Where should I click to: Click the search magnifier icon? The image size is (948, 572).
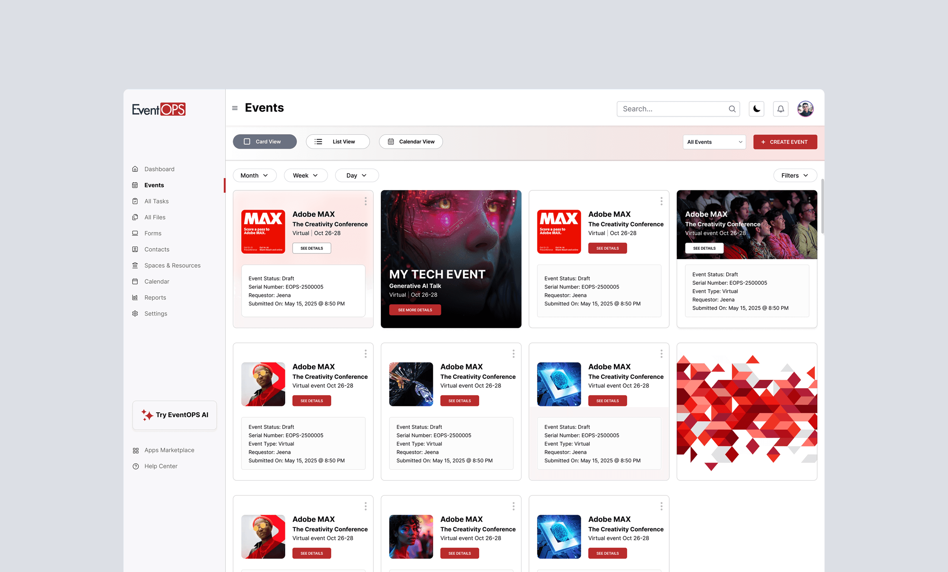pos(732,109)
